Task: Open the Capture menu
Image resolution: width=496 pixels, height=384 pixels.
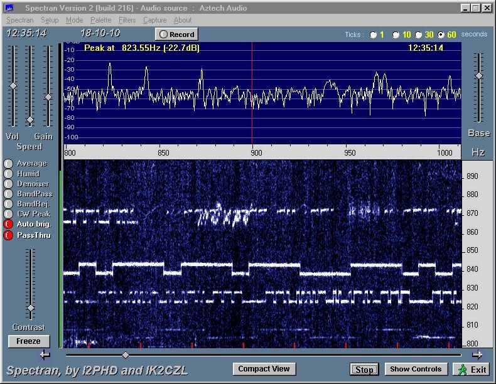Action: click(154, 20)
